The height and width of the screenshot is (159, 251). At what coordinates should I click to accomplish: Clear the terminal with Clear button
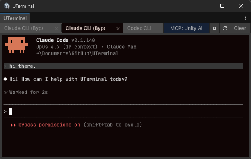pyautogui.click(x=240, y=28)
